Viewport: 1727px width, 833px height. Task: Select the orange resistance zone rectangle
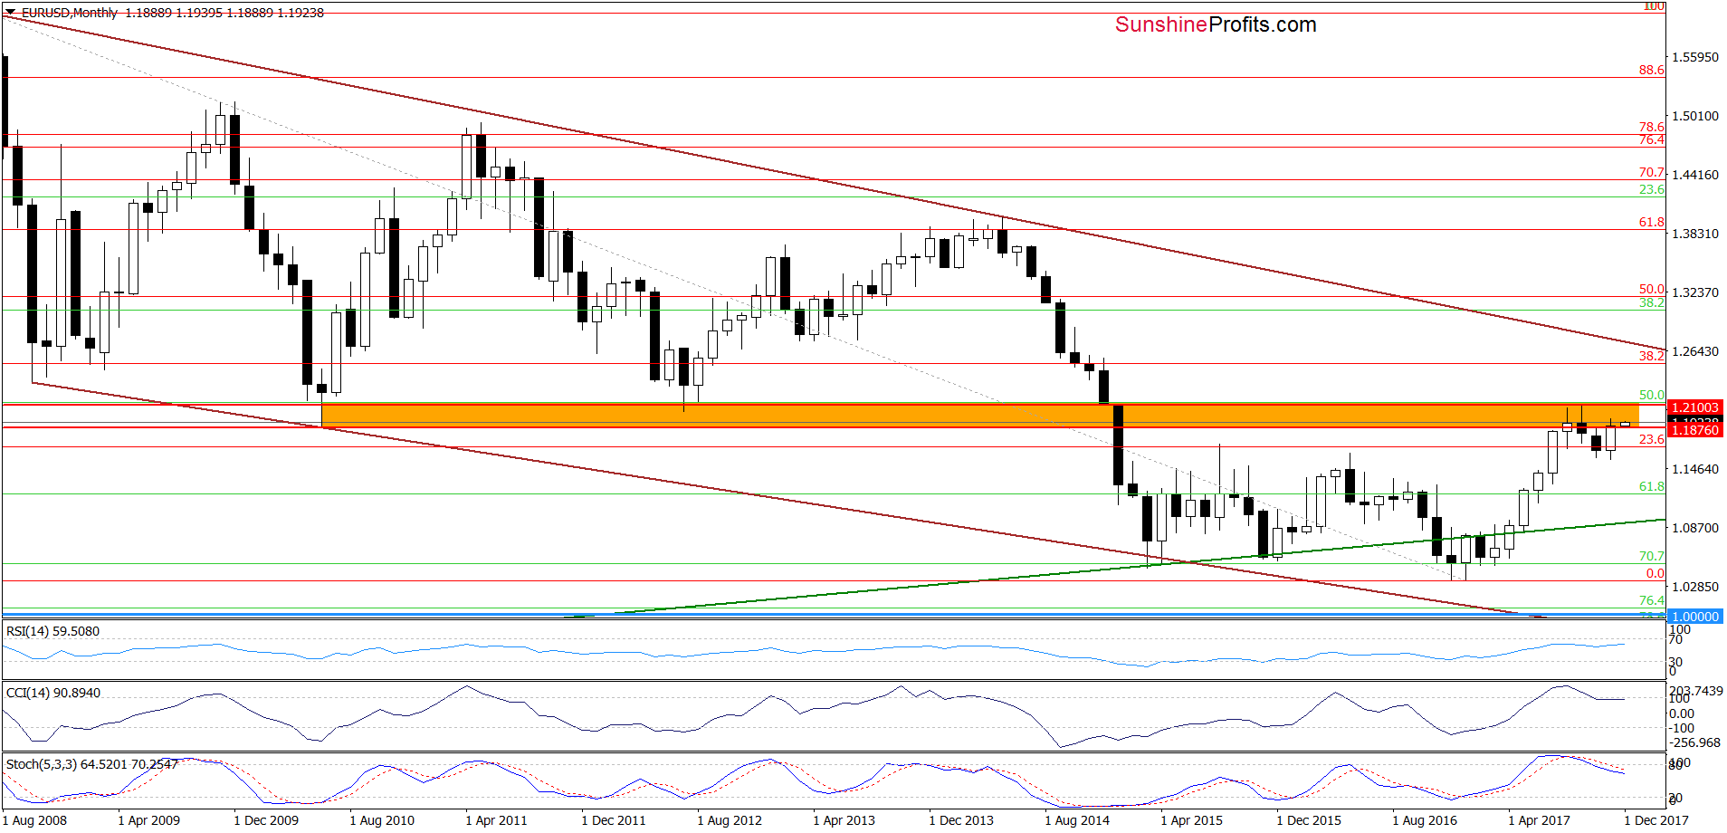979,415
